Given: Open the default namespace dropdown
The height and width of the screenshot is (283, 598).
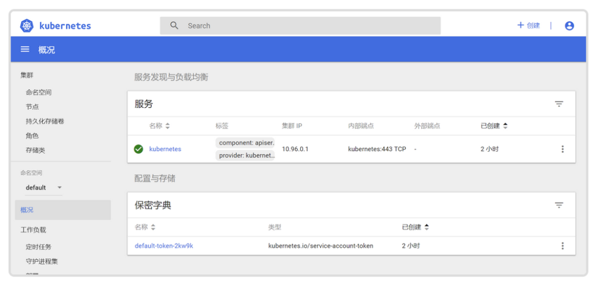Looking at the screenshot, I should click(x=43, y=187).
